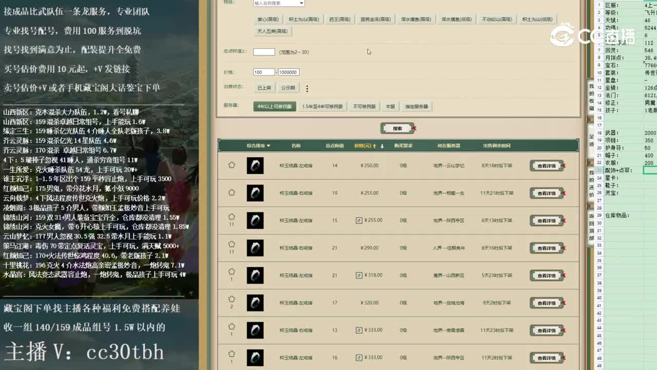This screenshot has width=657, height=370.
Task: Toggle the 药王(高级) special skill filter
Action: (340, 19)
